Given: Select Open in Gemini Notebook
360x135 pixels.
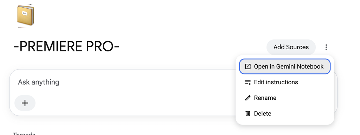Looking at the screenshot, I should point(285,66).
